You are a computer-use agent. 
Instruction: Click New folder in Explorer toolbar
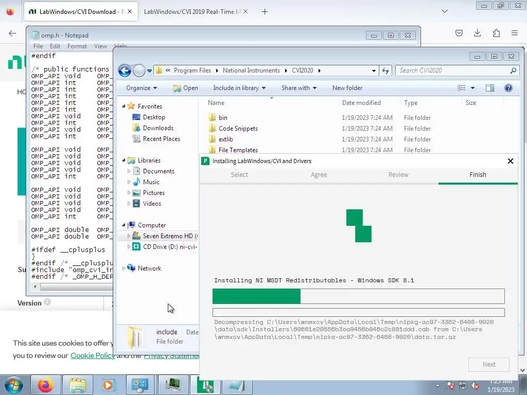click(x=347, y=88)
